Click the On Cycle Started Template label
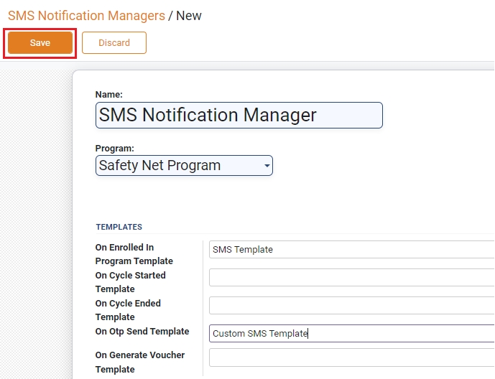495x379 pixels. (x=130, y=282)
